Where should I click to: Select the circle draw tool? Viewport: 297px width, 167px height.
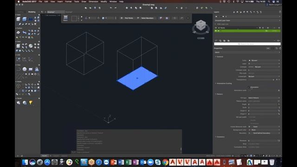[x=25, y=69]
